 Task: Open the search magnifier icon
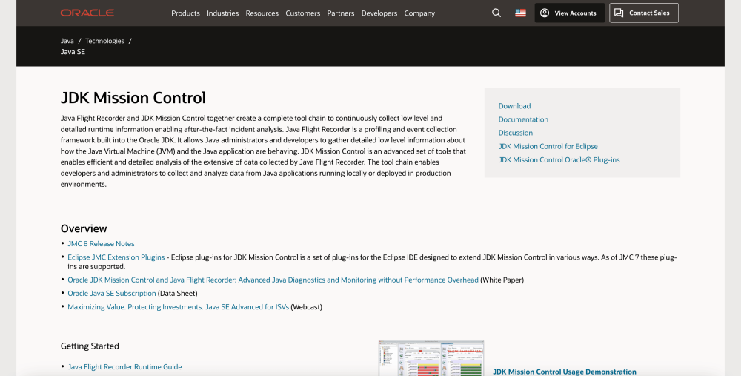[496, 13]
